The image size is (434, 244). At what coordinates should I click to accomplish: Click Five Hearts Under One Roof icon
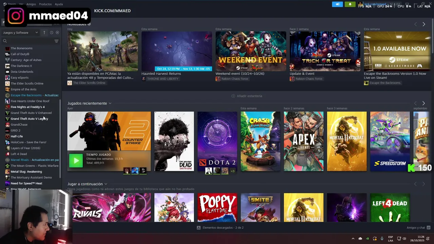[7, 101]
